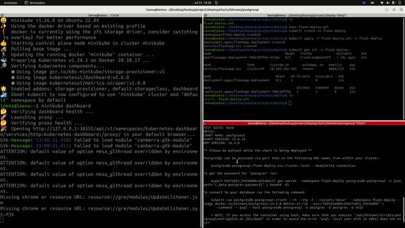Click the smiley emoji beside 'minikube v1.26.0'

pyautogui.click(x=3, y=20)
